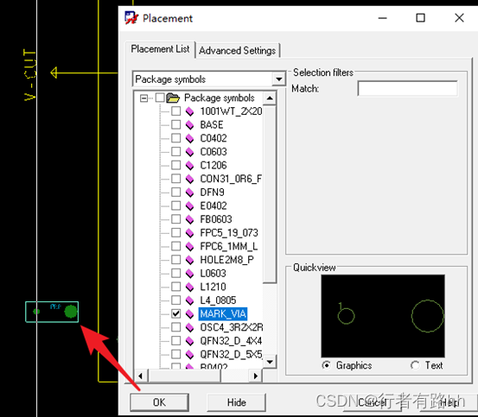Confirm with the OK button
The image size is (478, 417).
159,402
